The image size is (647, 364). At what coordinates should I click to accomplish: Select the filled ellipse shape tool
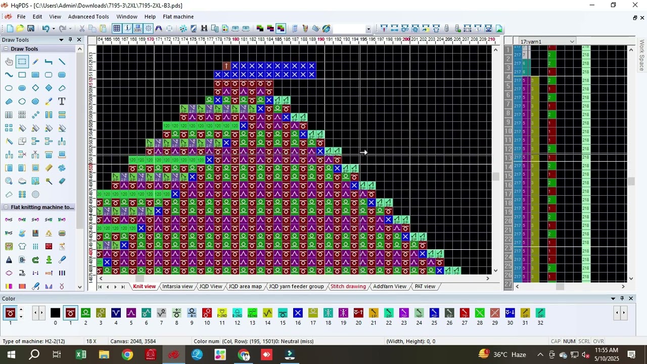pos(22,88)
